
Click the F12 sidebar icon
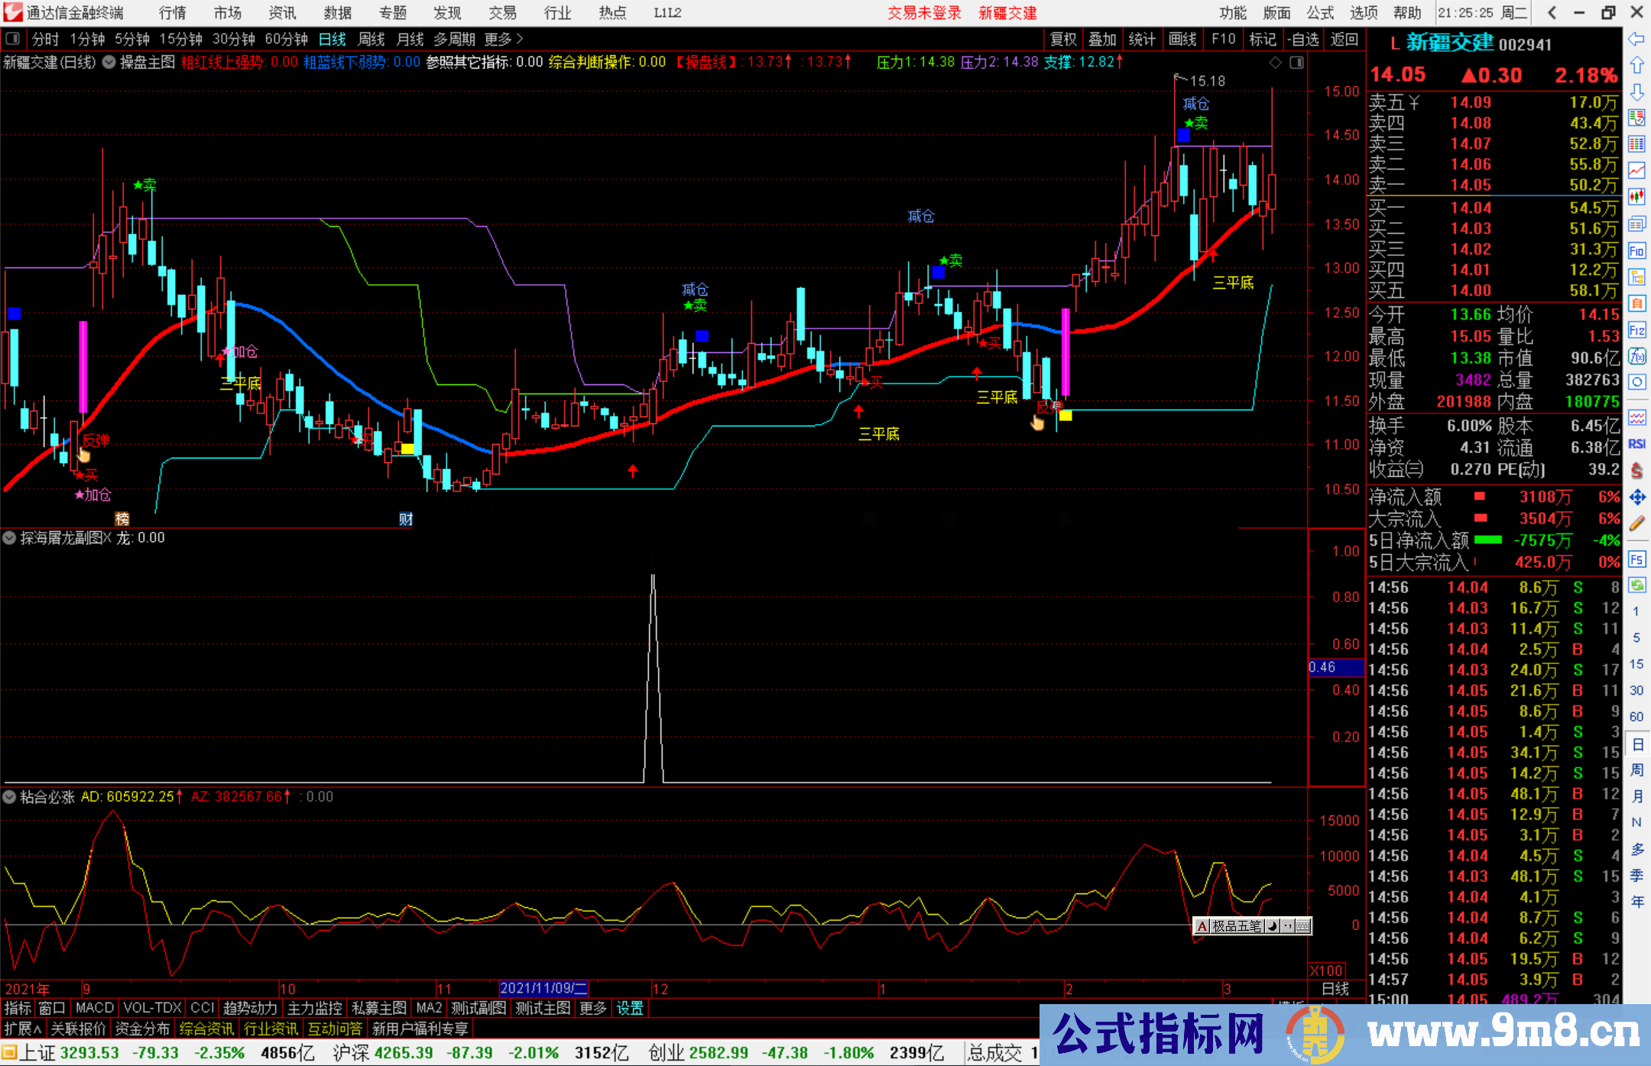tap(1636, 330)
